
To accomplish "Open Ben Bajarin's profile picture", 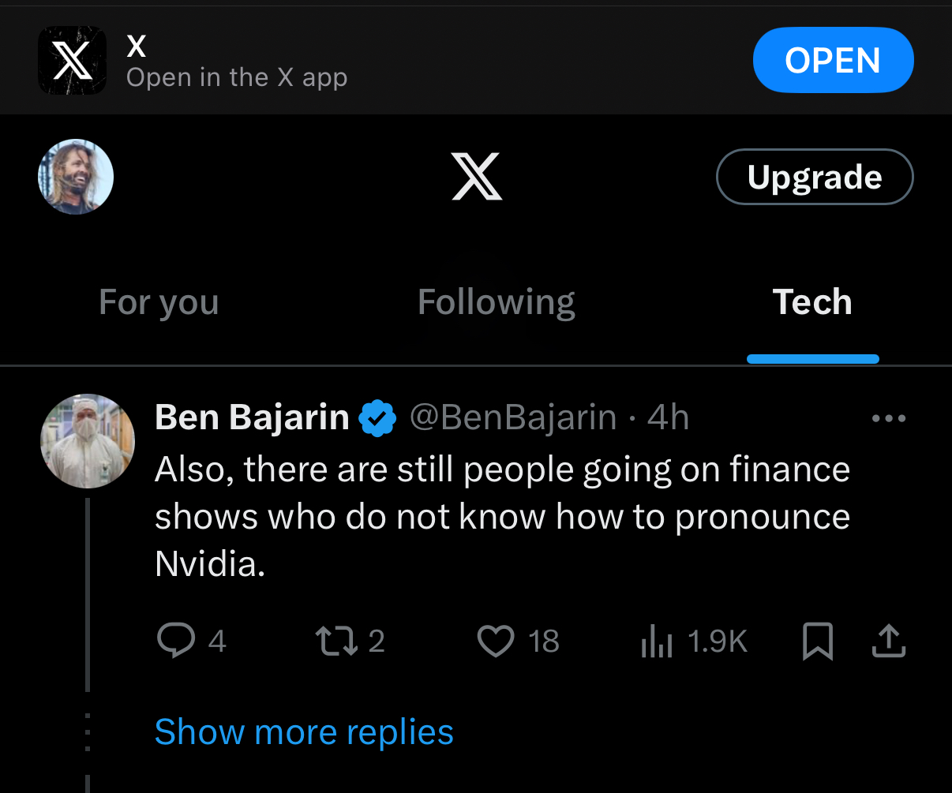I will coord(88,441).
